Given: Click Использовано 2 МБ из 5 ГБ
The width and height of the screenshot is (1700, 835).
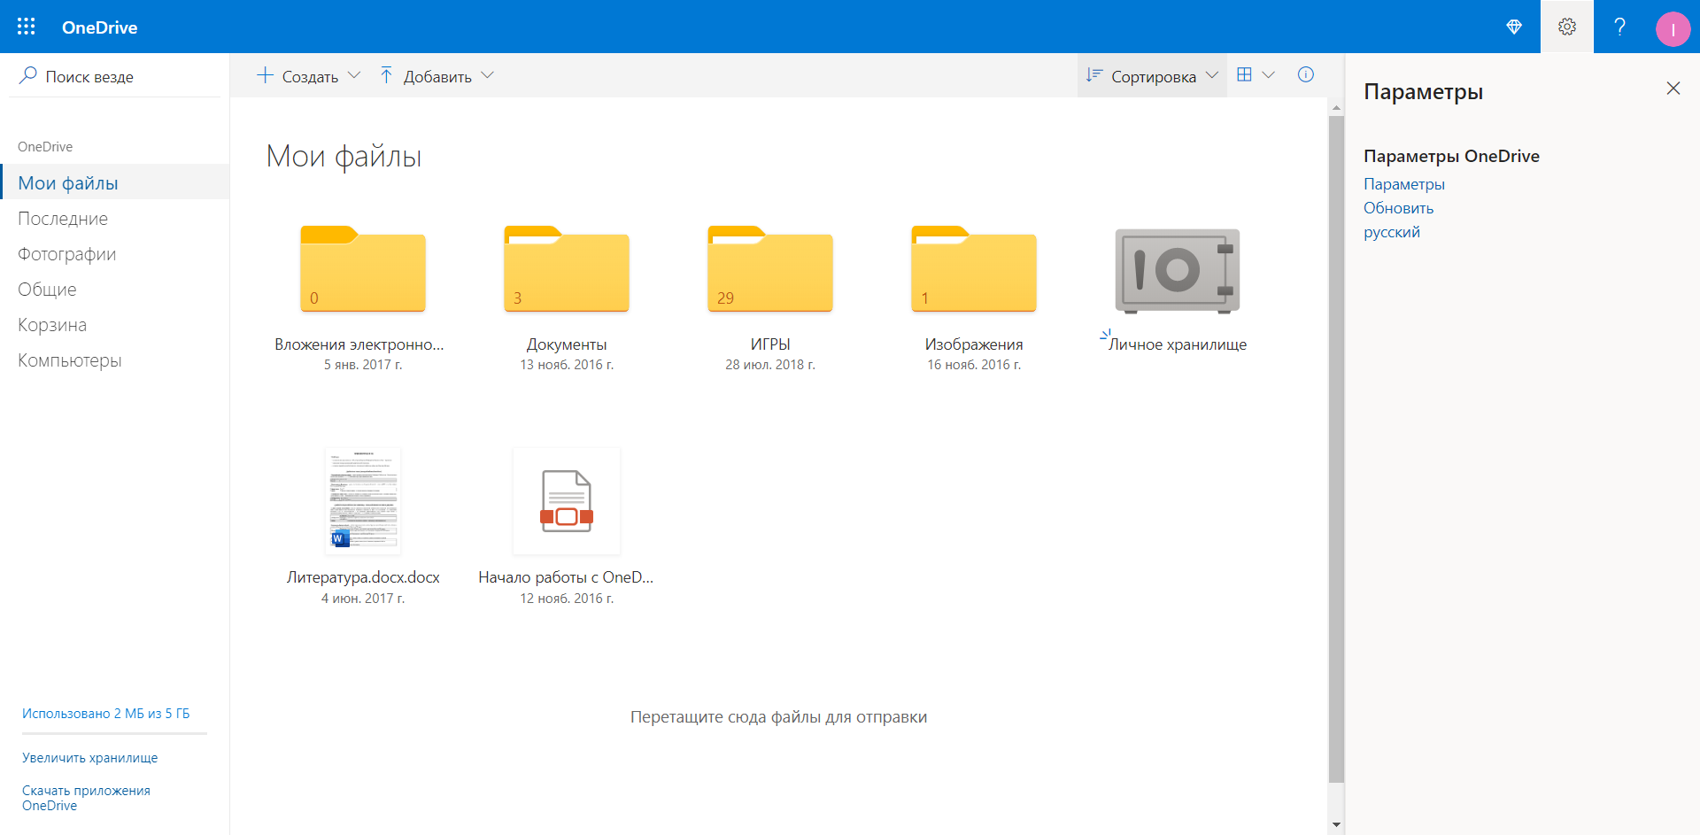Looking at the screenshot, I should coord(105,713).
